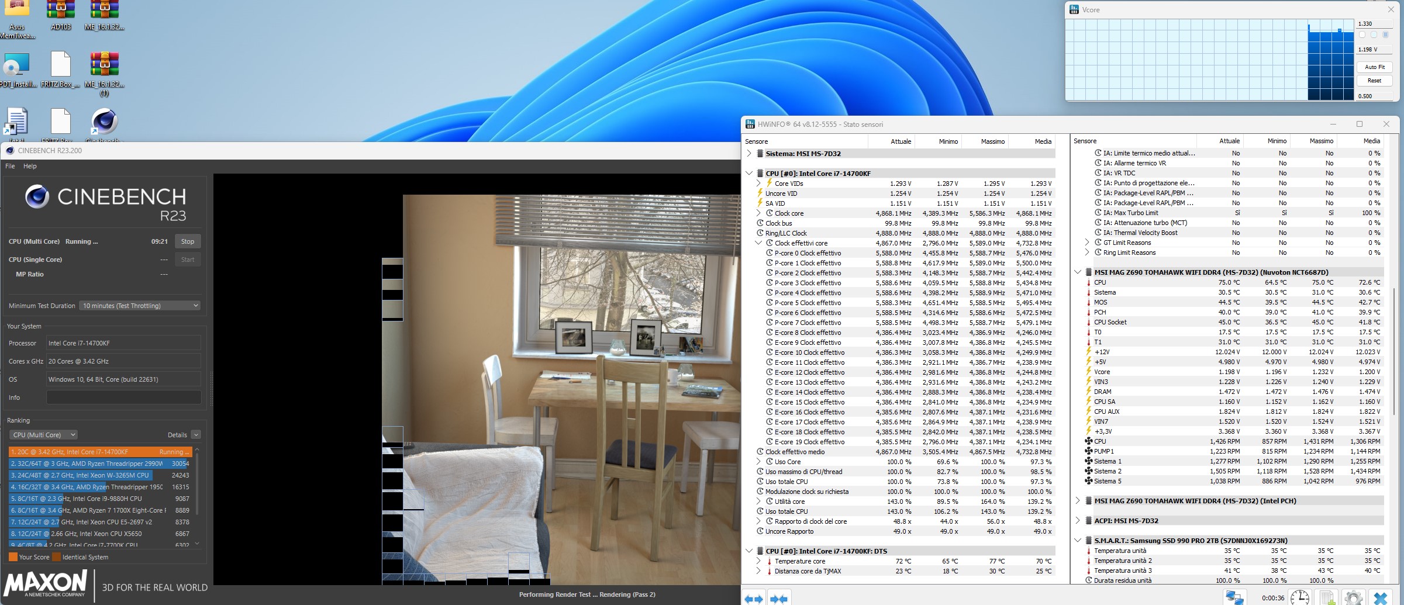The width and height of the screenshot is (1404, 605).
Task: Click Start for CPU Single Core
Action: coord(188,260)
